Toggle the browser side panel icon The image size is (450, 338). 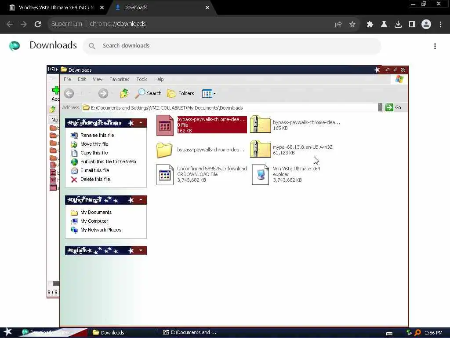[412, 25]
